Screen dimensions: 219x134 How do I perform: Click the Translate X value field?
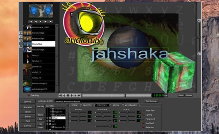tap(115, 112)
